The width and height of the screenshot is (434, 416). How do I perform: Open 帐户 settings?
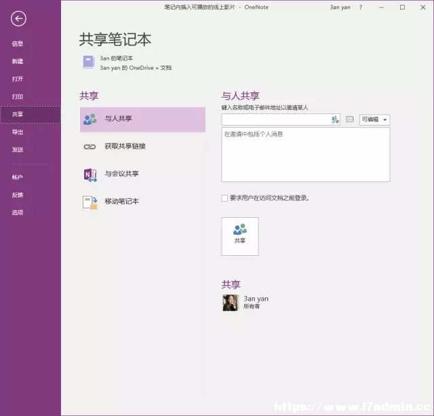point(18,177)
